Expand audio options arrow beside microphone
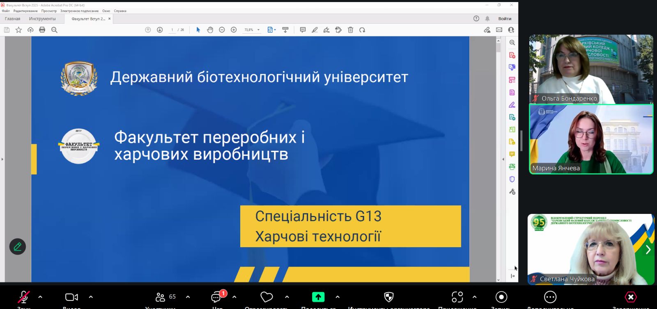657x309 pixels. 40,297
